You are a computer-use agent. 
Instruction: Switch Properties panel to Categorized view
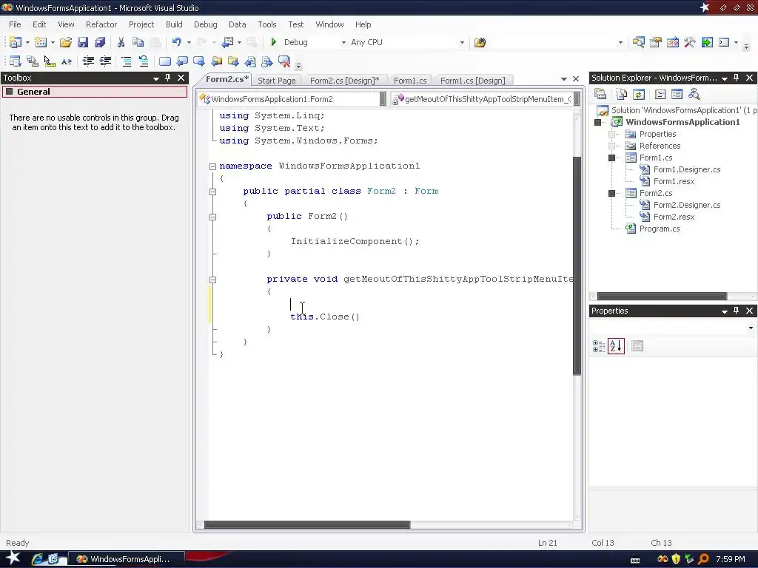tap(599, 346)
